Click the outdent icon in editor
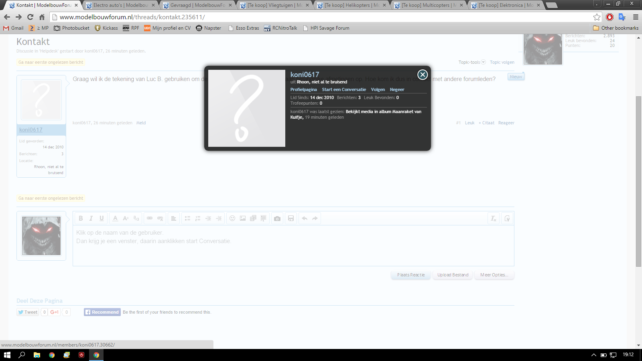The width and height of the screenshot is (642, 361). pos(208,218)
